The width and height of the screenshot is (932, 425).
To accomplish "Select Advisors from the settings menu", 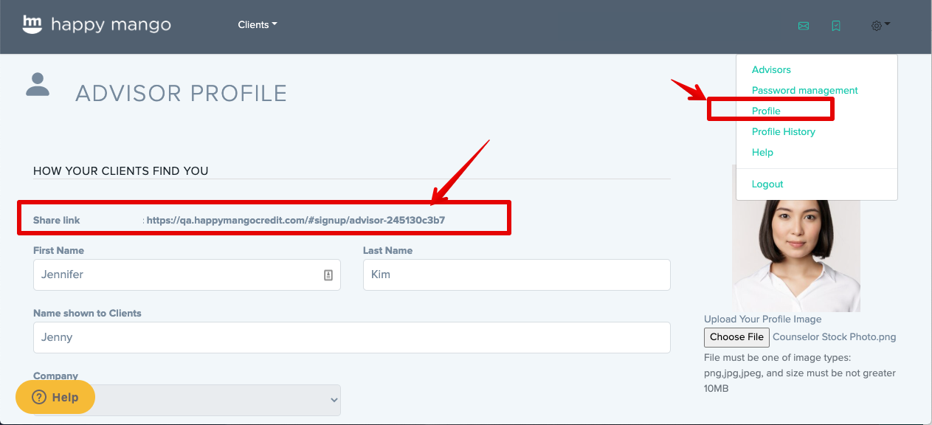I will click(x=771, y=70).
